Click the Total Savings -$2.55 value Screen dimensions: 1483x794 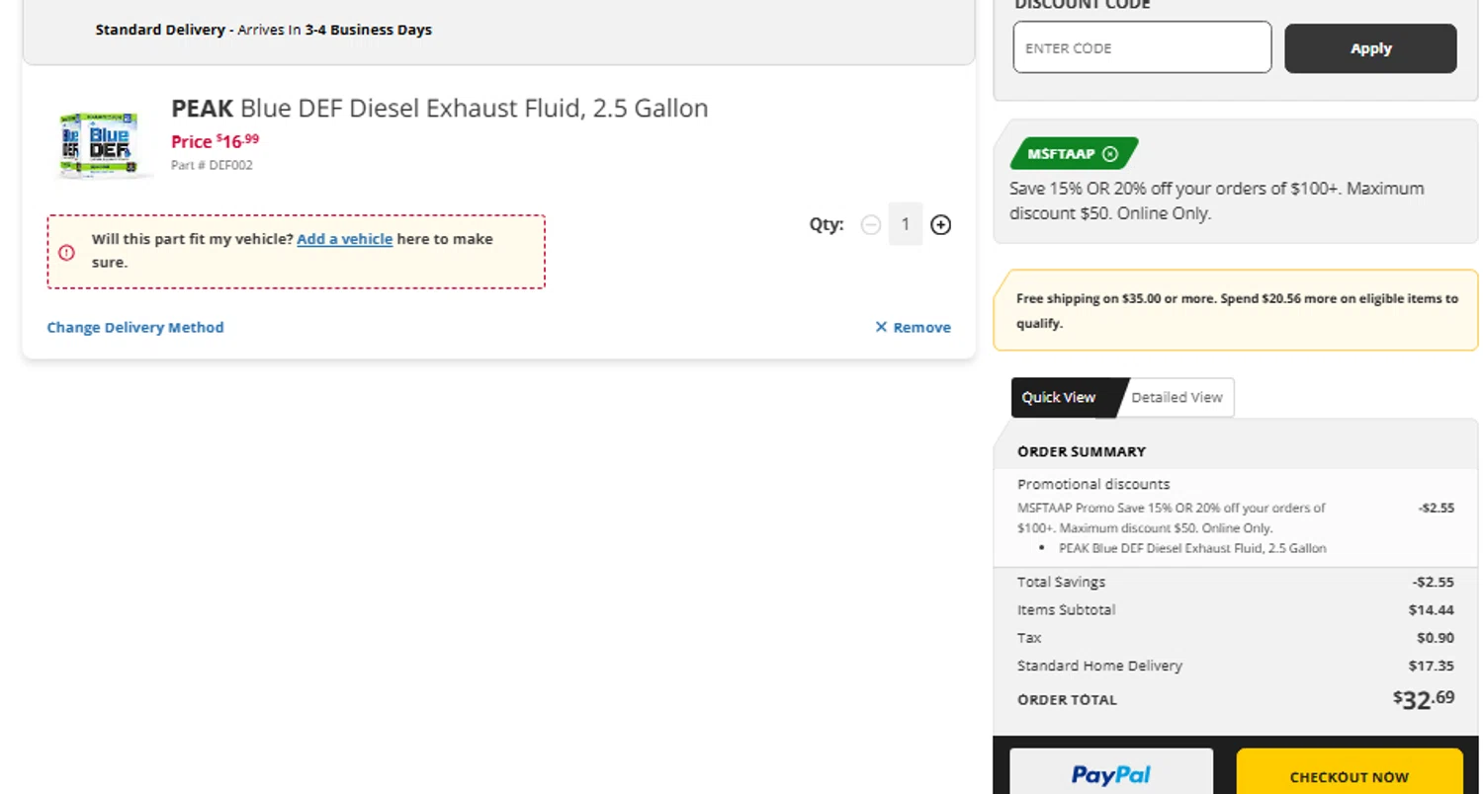(1433, 582)
